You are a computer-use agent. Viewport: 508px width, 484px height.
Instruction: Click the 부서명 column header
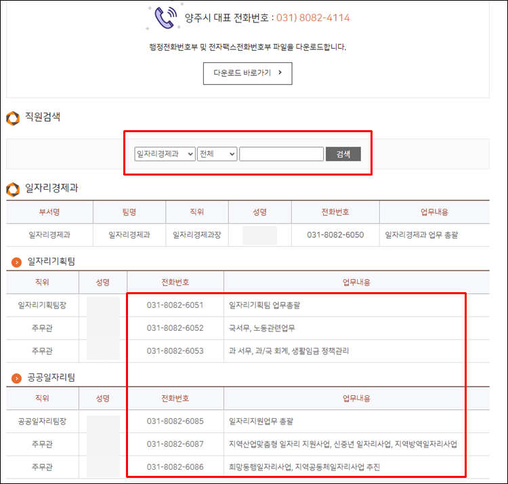[49, 212]
